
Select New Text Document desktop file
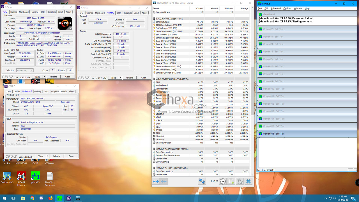(50, 179)
